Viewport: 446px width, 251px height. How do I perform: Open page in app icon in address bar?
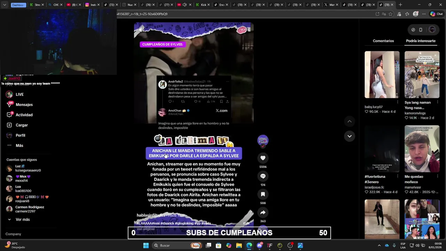[x=377, y=14]
